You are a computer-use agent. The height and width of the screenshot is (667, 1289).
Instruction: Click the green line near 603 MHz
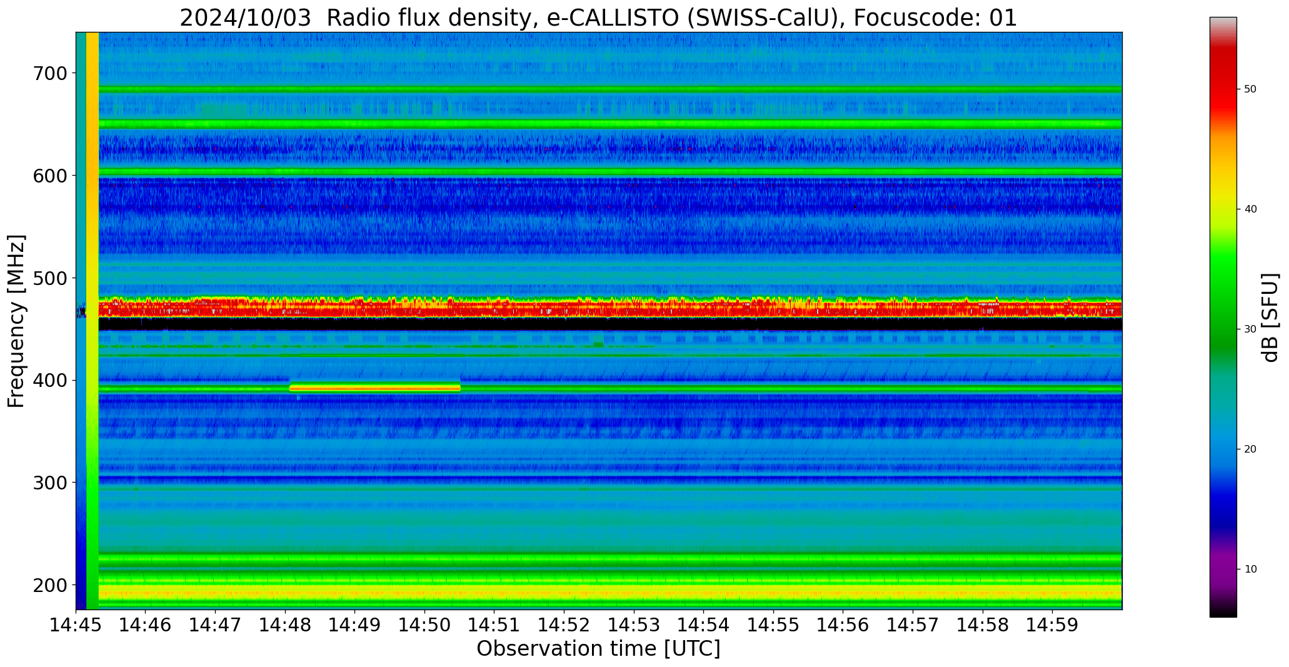(x=610, y=172)
